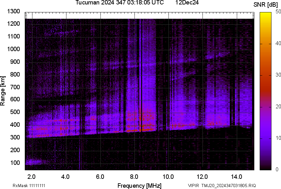Click range tick label 600

click(x=15, y=99)
